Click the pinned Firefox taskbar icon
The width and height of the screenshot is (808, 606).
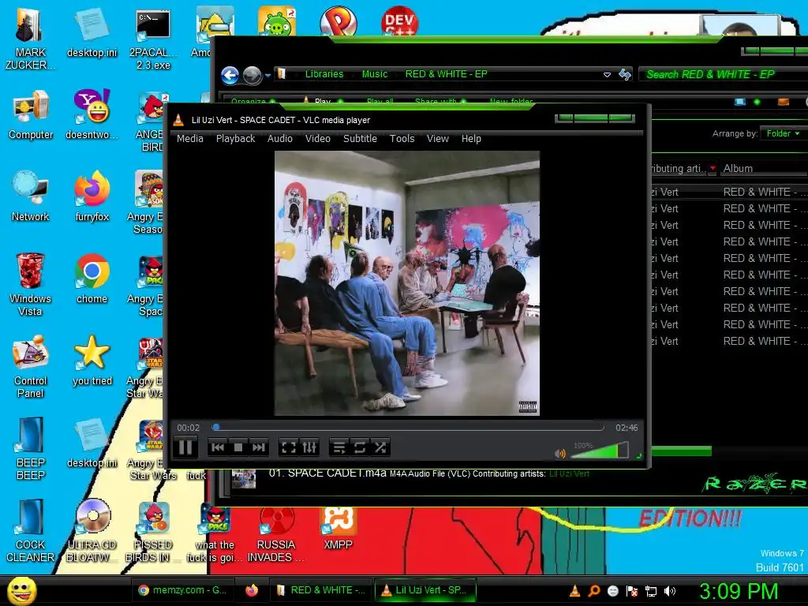pos(252,590)
